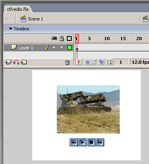Click the stop button under the video

[x=91, y=142]
